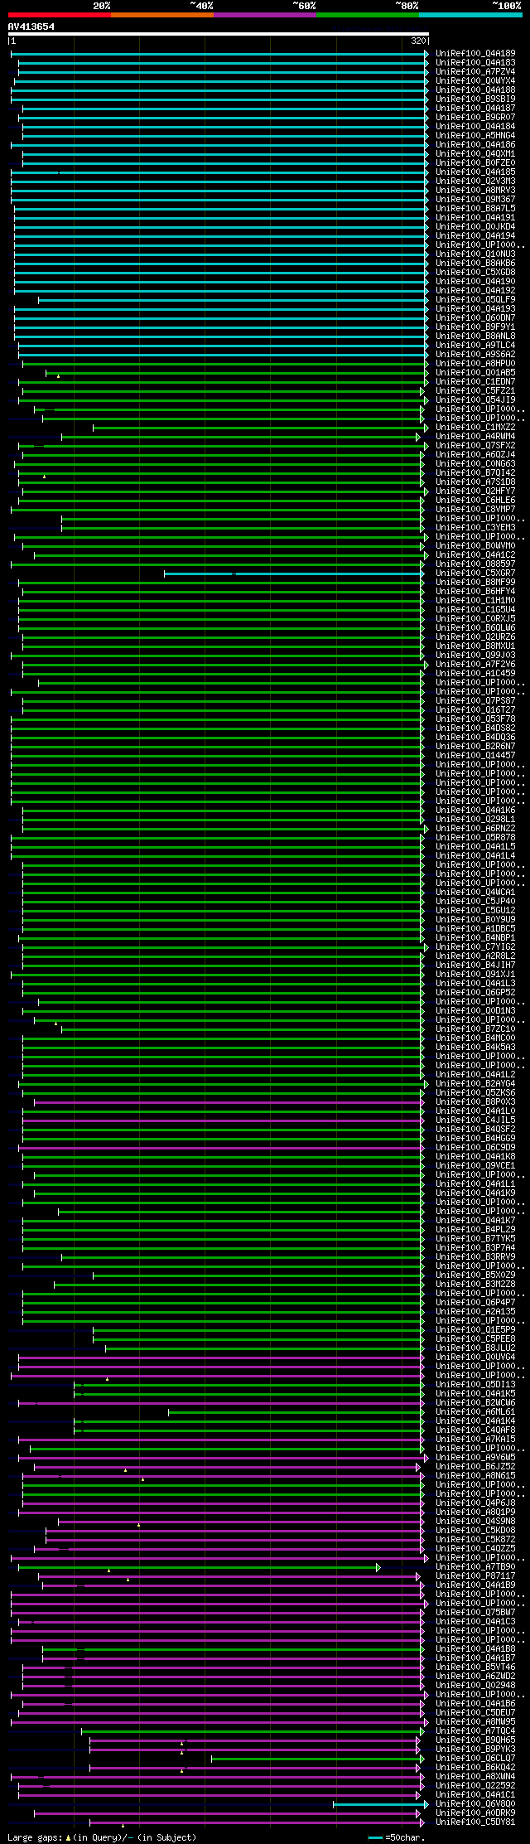This screenshot has height=1844, width=530.
Task: Select hit label UniRef100_Q4QXM1
Action: point(475,154)
